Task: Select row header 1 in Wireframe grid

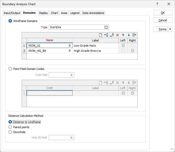Action: click(x=24, y=46)
